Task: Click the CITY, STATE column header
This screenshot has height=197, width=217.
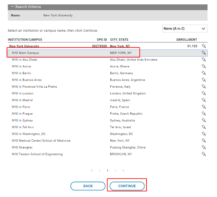Action: tap(119, 40)
